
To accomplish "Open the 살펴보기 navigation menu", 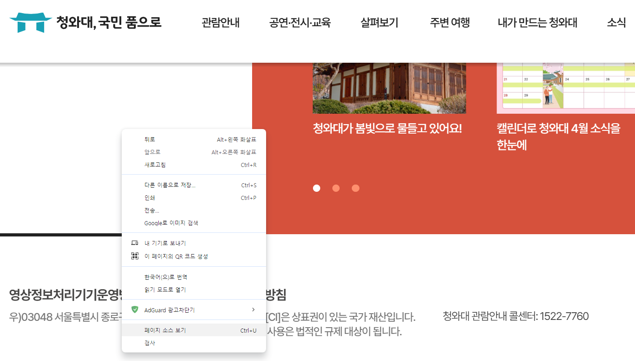I will 379,23.
